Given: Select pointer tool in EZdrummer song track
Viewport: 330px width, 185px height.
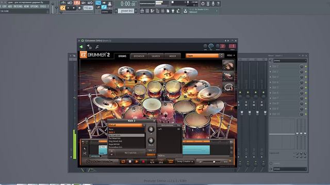Looking at the screenshot, I should click(85, 149).
